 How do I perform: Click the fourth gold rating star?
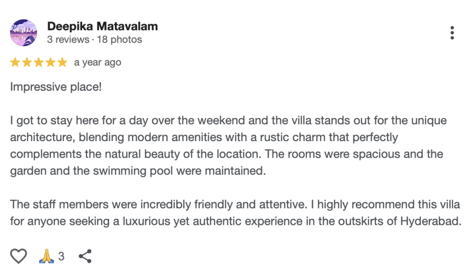51,62
